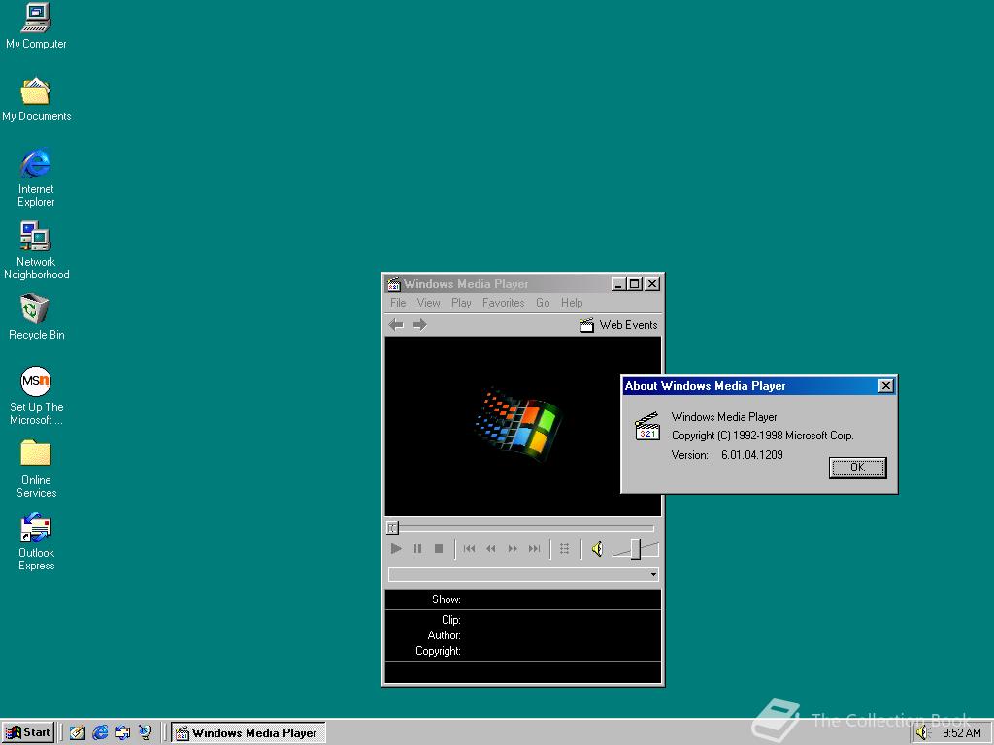Click the system tray volume icon

922,733
